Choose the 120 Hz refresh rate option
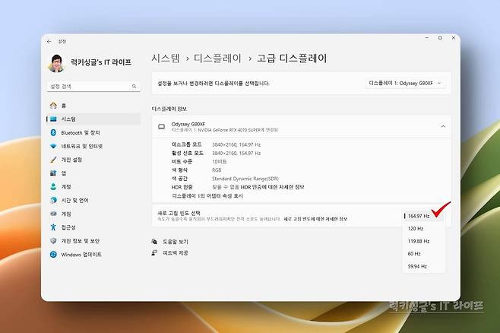 (416, 228)
